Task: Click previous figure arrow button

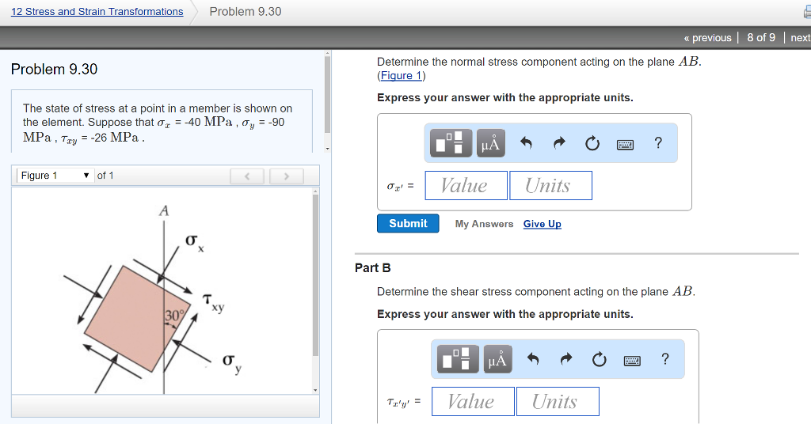Action: tap(247, 176)
